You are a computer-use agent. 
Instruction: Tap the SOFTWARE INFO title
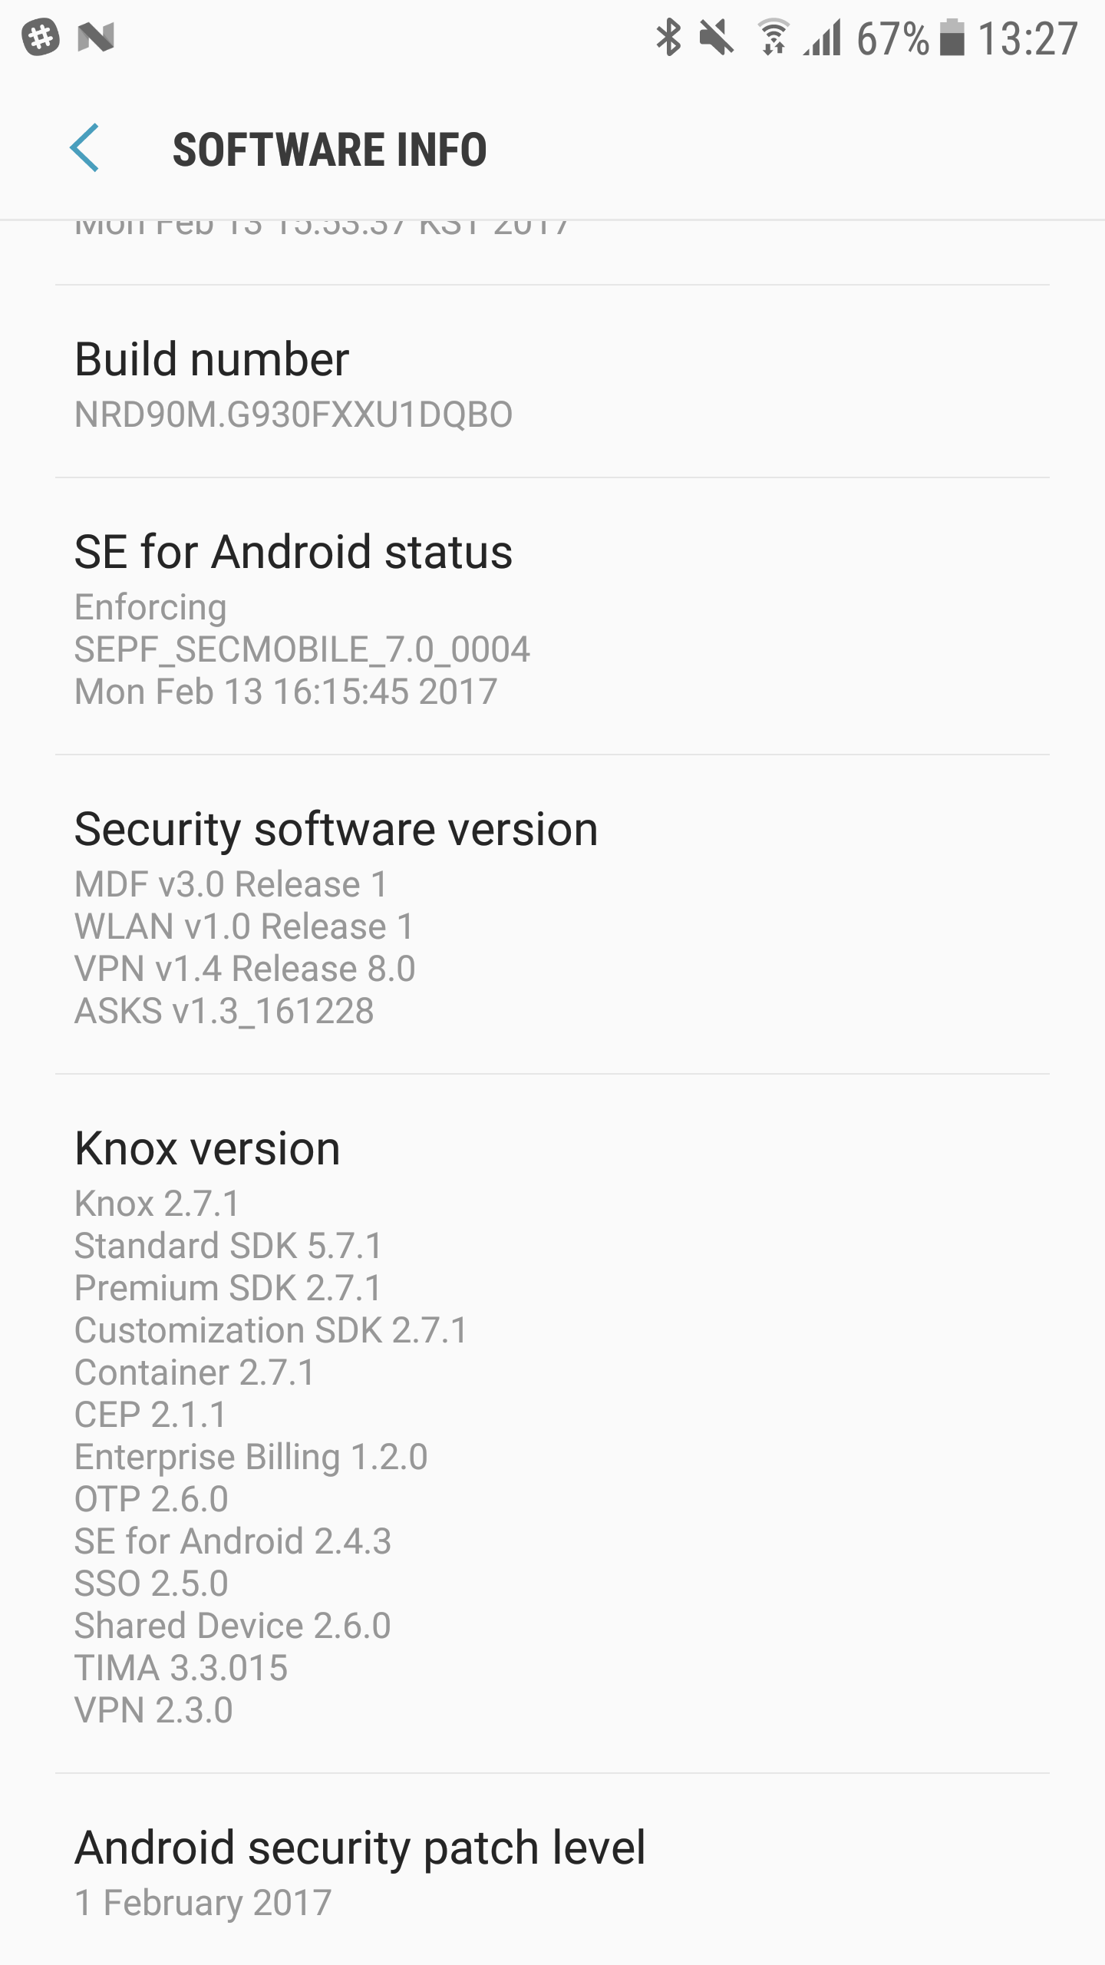[x=329, y=149]
